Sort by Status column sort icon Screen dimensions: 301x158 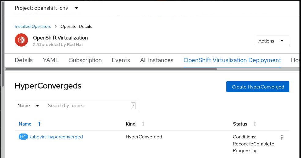pos(255,124)
